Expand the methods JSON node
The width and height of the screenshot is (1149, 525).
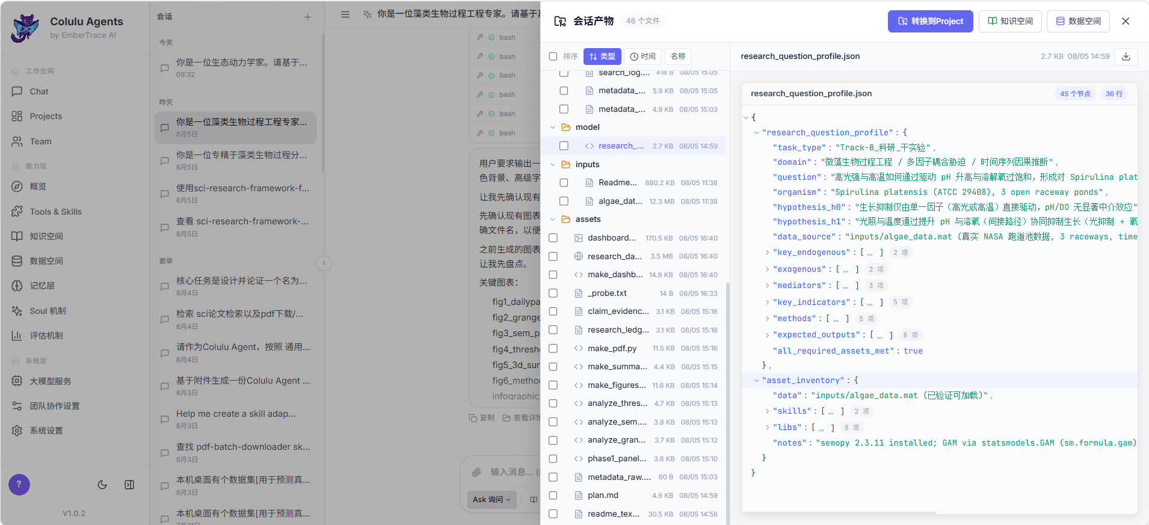767,319
